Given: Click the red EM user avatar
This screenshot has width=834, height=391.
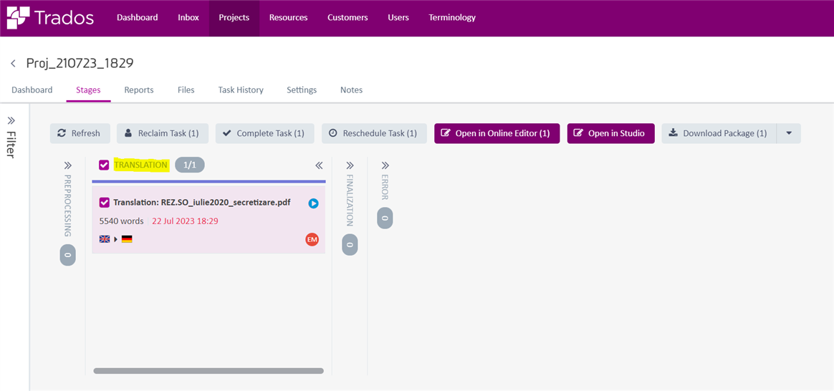Looking at the screenshot, I should coord(312,240).
